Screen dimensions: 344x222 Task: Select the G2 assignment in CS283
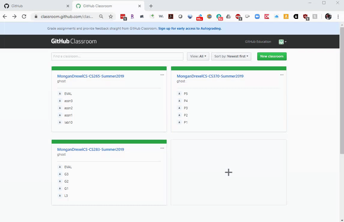66,181
